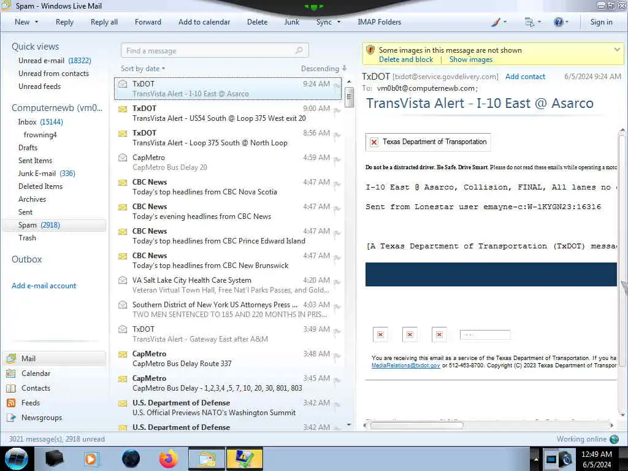Collapse the yellow info bar chevron
This screenshot has height=471, width=628.
tap(617, 50)
